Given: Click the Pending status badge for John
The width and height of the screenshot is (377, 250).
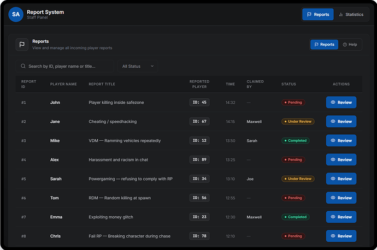Looking at the screenshot, I should pos(293,103).
